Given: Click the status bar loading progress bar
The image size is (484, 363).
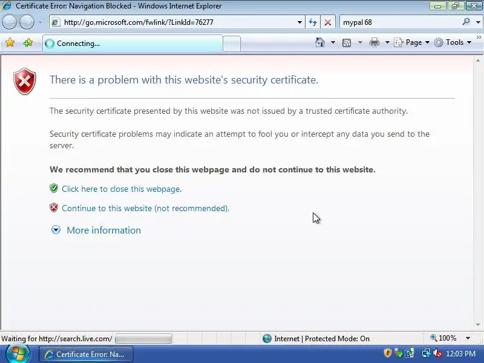Looking at the screenshot, I should point(143,339).
